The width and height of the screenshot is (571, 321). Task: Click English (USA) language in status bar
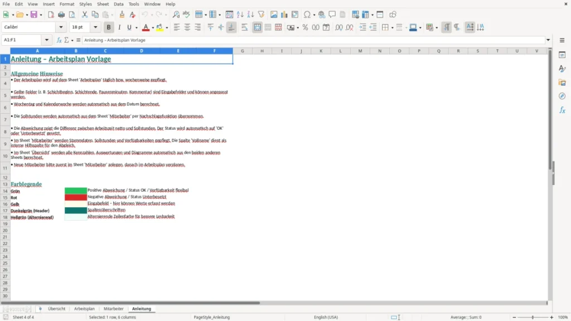[x=326, y=317]
